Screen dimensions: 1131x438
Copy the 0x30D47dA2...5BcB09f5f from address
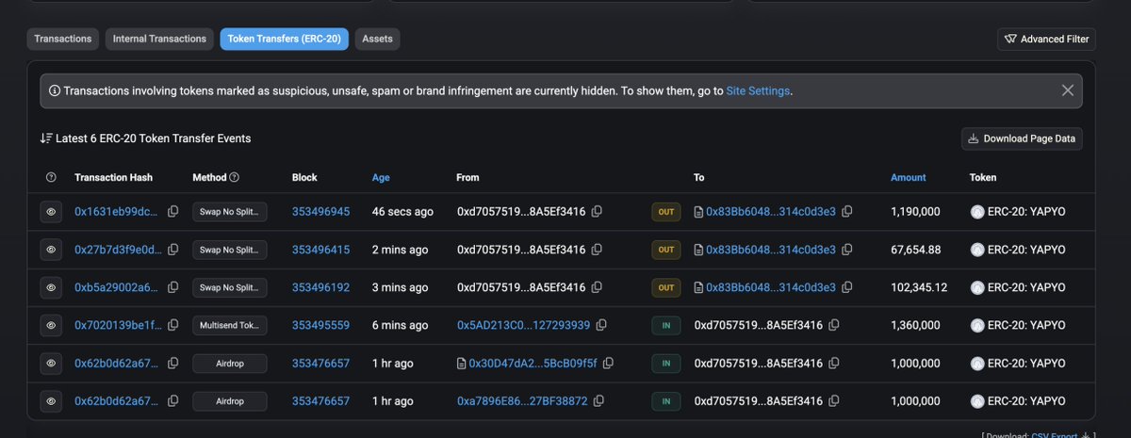[608, 363]
